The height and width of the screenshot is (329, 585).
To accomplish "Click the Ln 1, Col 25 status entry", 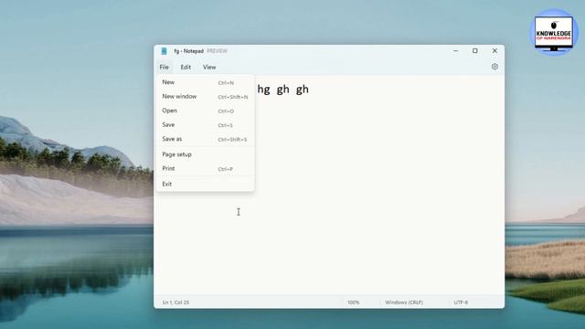I will coord(175,302).
